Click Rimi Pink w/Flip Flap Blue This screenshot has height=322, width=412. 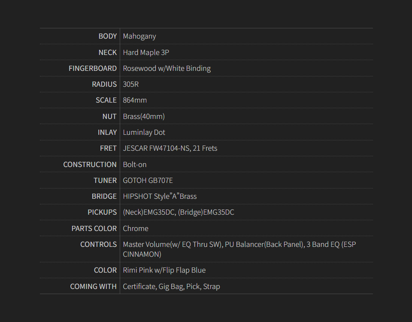coord(164,270)
